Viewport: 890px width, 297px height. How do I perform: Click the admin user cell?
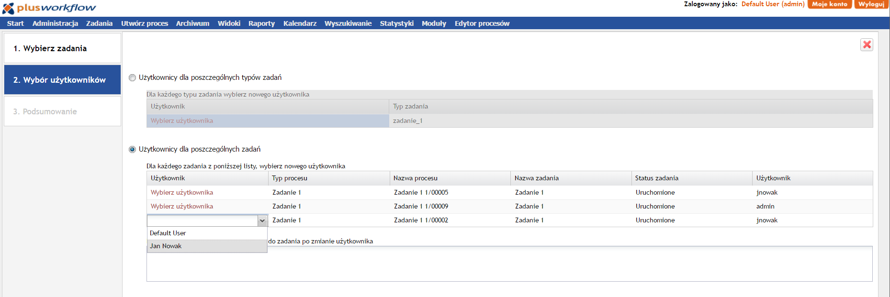(766, 207)
